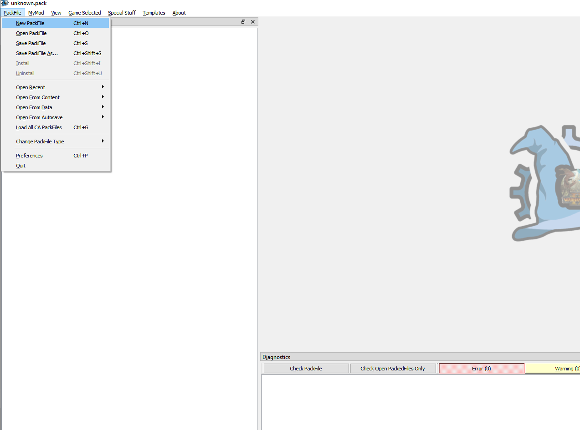The image size is (580, 430).
Task: Select Quit from PackFile menu
Action: tap(56, 166)
